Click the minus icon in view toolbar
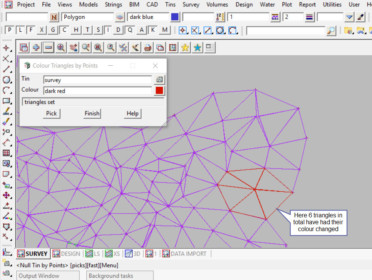This screenshot has width=372, height=280. coord(48,47)
